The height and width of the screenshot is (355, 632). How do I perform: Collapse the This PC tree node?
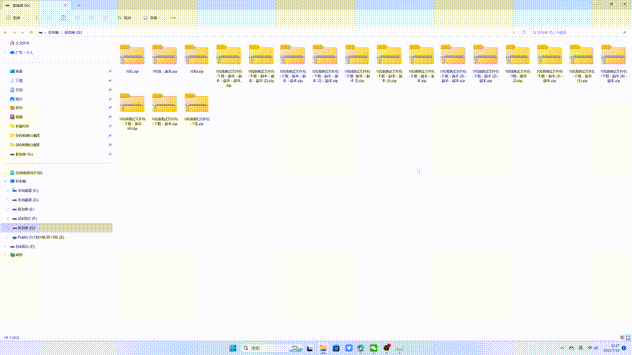[5, 181]
